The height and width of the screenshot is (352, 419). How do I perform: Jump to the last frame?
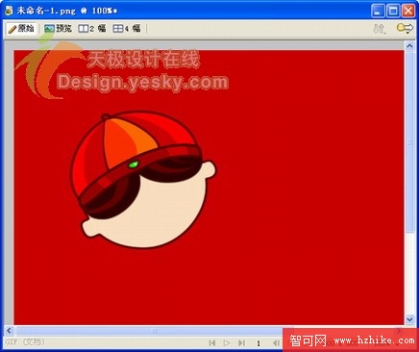tap(242, 343)
